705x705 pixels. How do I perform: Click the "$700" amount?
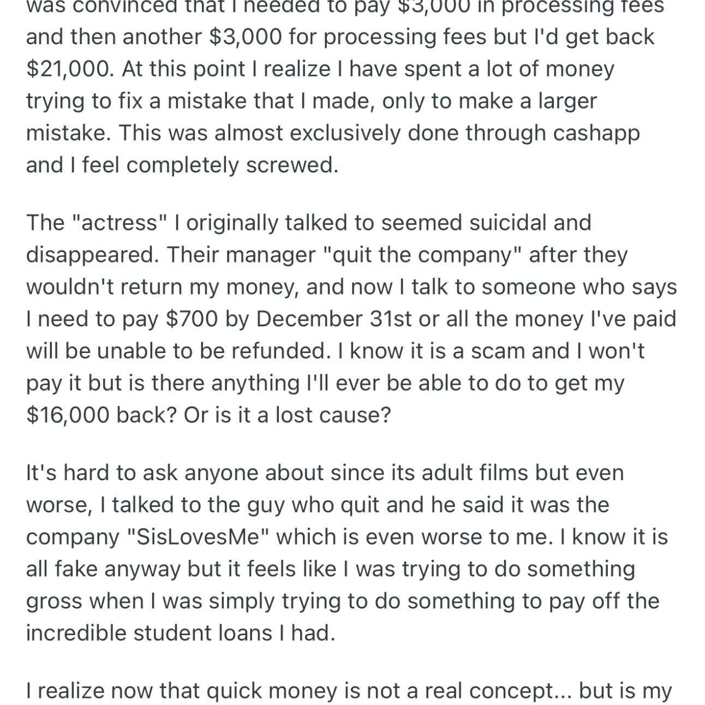[x=192, y=319]
